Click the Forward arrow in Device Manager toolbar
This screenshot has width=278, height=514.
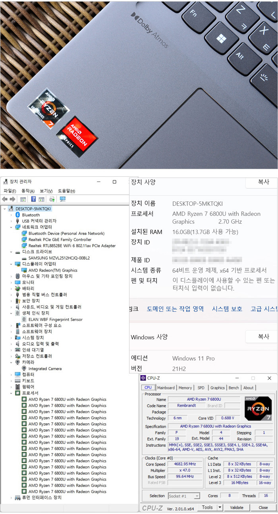[12, 199]
